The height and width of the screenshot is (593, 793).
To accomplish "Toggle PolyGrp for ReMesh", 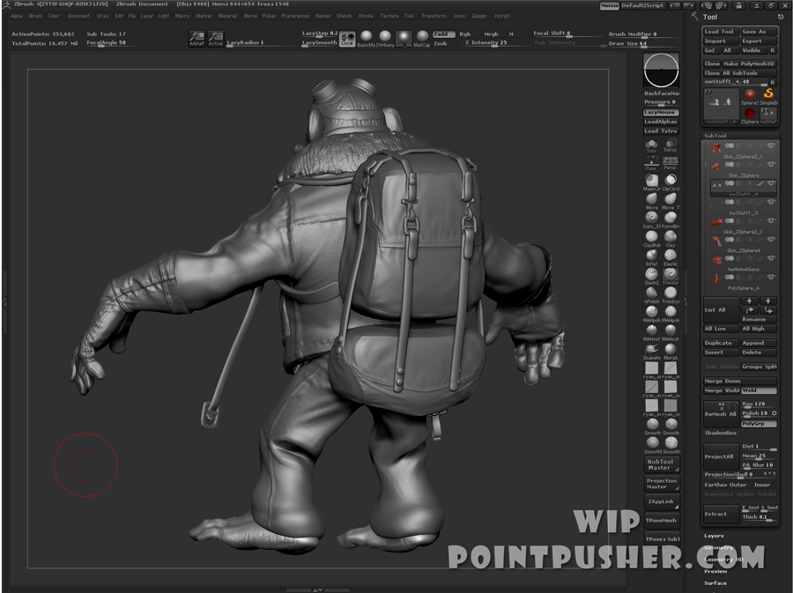I will click(759, 424).
